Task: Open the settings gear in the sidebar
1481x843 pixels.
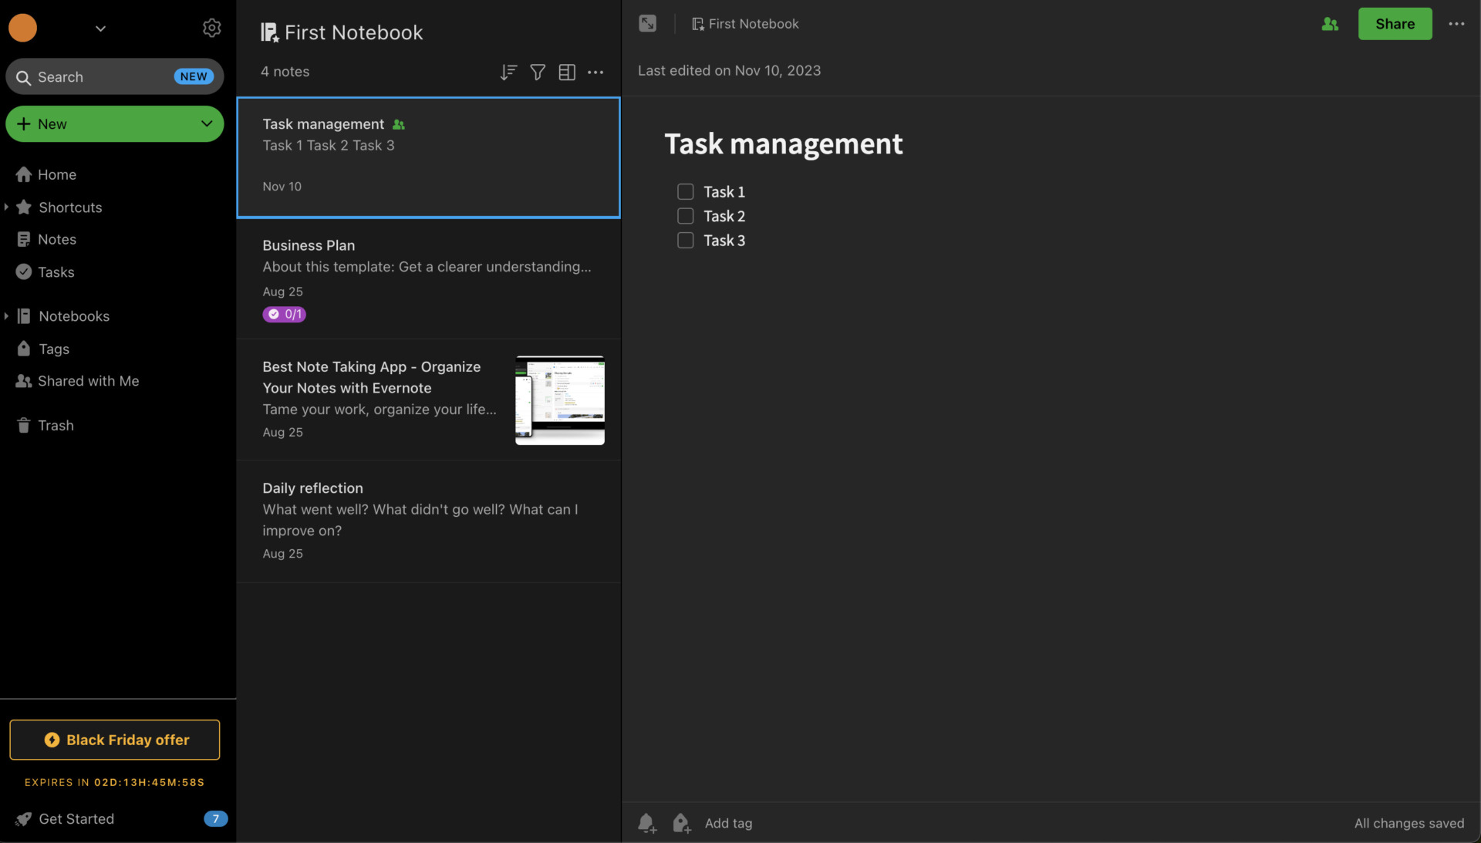Action: tap(212, 28)
